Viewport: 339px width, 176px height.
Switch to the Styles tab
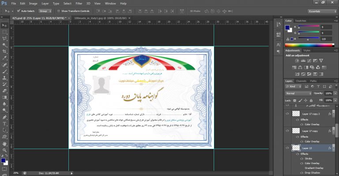(x=307, y=51)
